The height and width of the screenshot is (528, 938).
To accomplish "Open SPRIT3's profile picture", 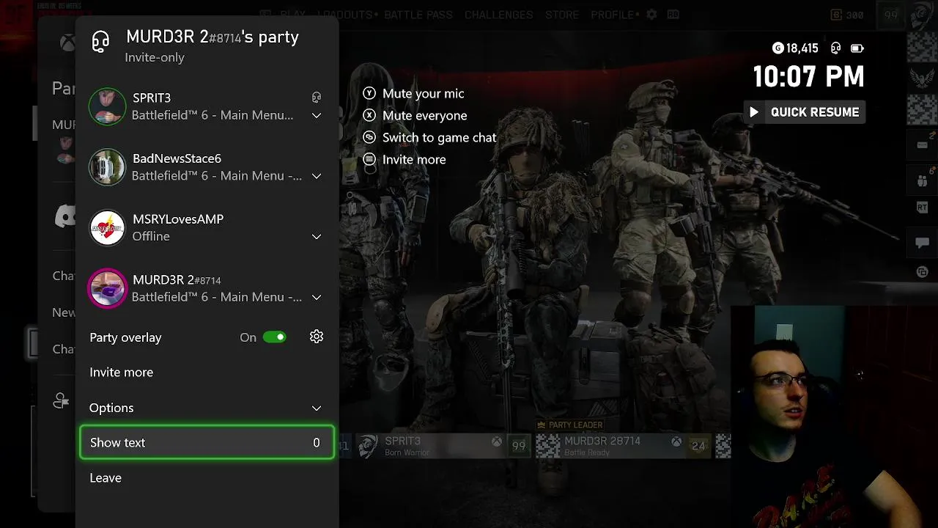I will (107, 106).
